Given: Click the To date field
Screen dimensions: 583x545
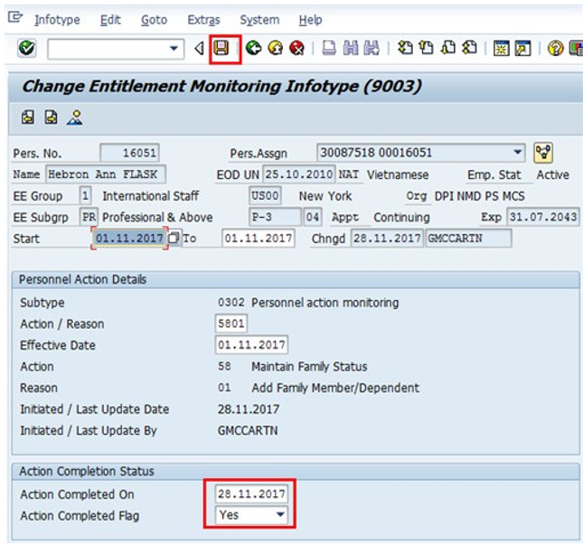Looking at the screenshot, I should point(259,239).
